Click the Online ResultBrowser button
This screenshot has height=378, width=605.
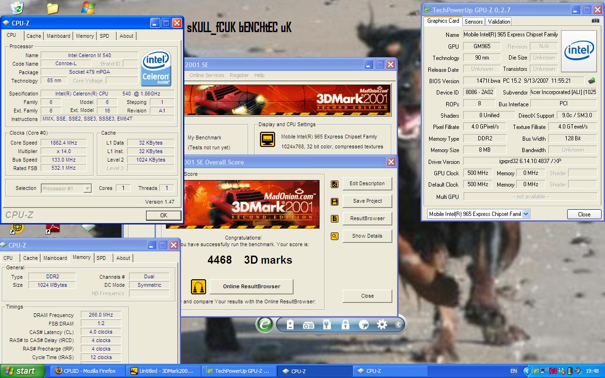point(251,287)
